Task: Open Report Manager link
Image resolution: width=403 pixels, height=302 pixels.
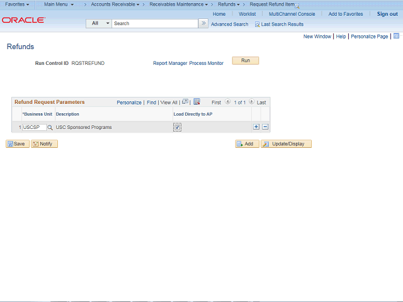Action: click(x=170, y=63)
